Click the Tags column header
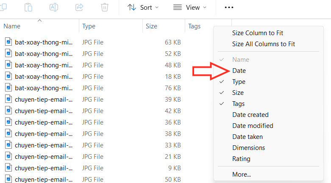331x183 pixels. click(194, 26)
